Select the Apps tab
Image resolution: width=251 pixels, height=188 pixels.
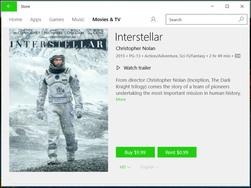[36, 19]
